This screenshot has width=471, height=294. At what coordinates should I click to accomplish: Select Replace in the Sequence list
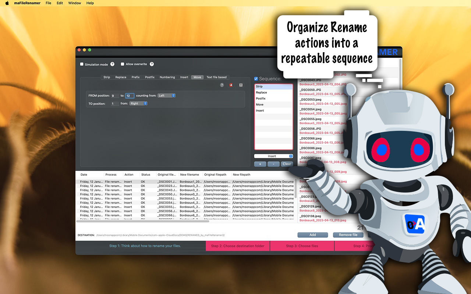point(274,93)
